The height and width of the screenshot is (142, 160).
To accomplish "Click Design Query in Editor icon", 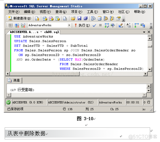I will pos(121,25).
